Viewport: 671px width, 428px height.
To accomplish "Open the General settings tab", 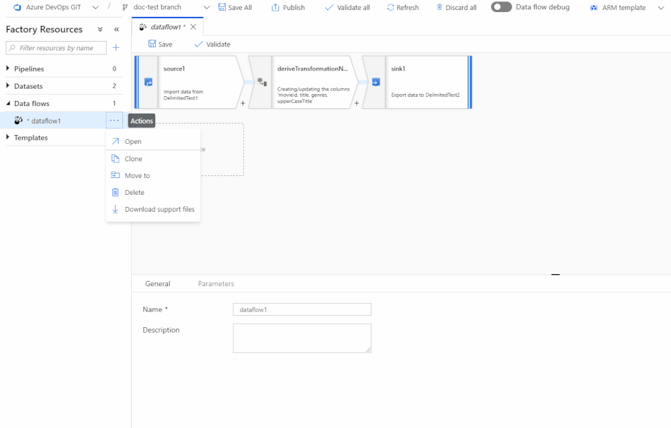I will (157, 284).
